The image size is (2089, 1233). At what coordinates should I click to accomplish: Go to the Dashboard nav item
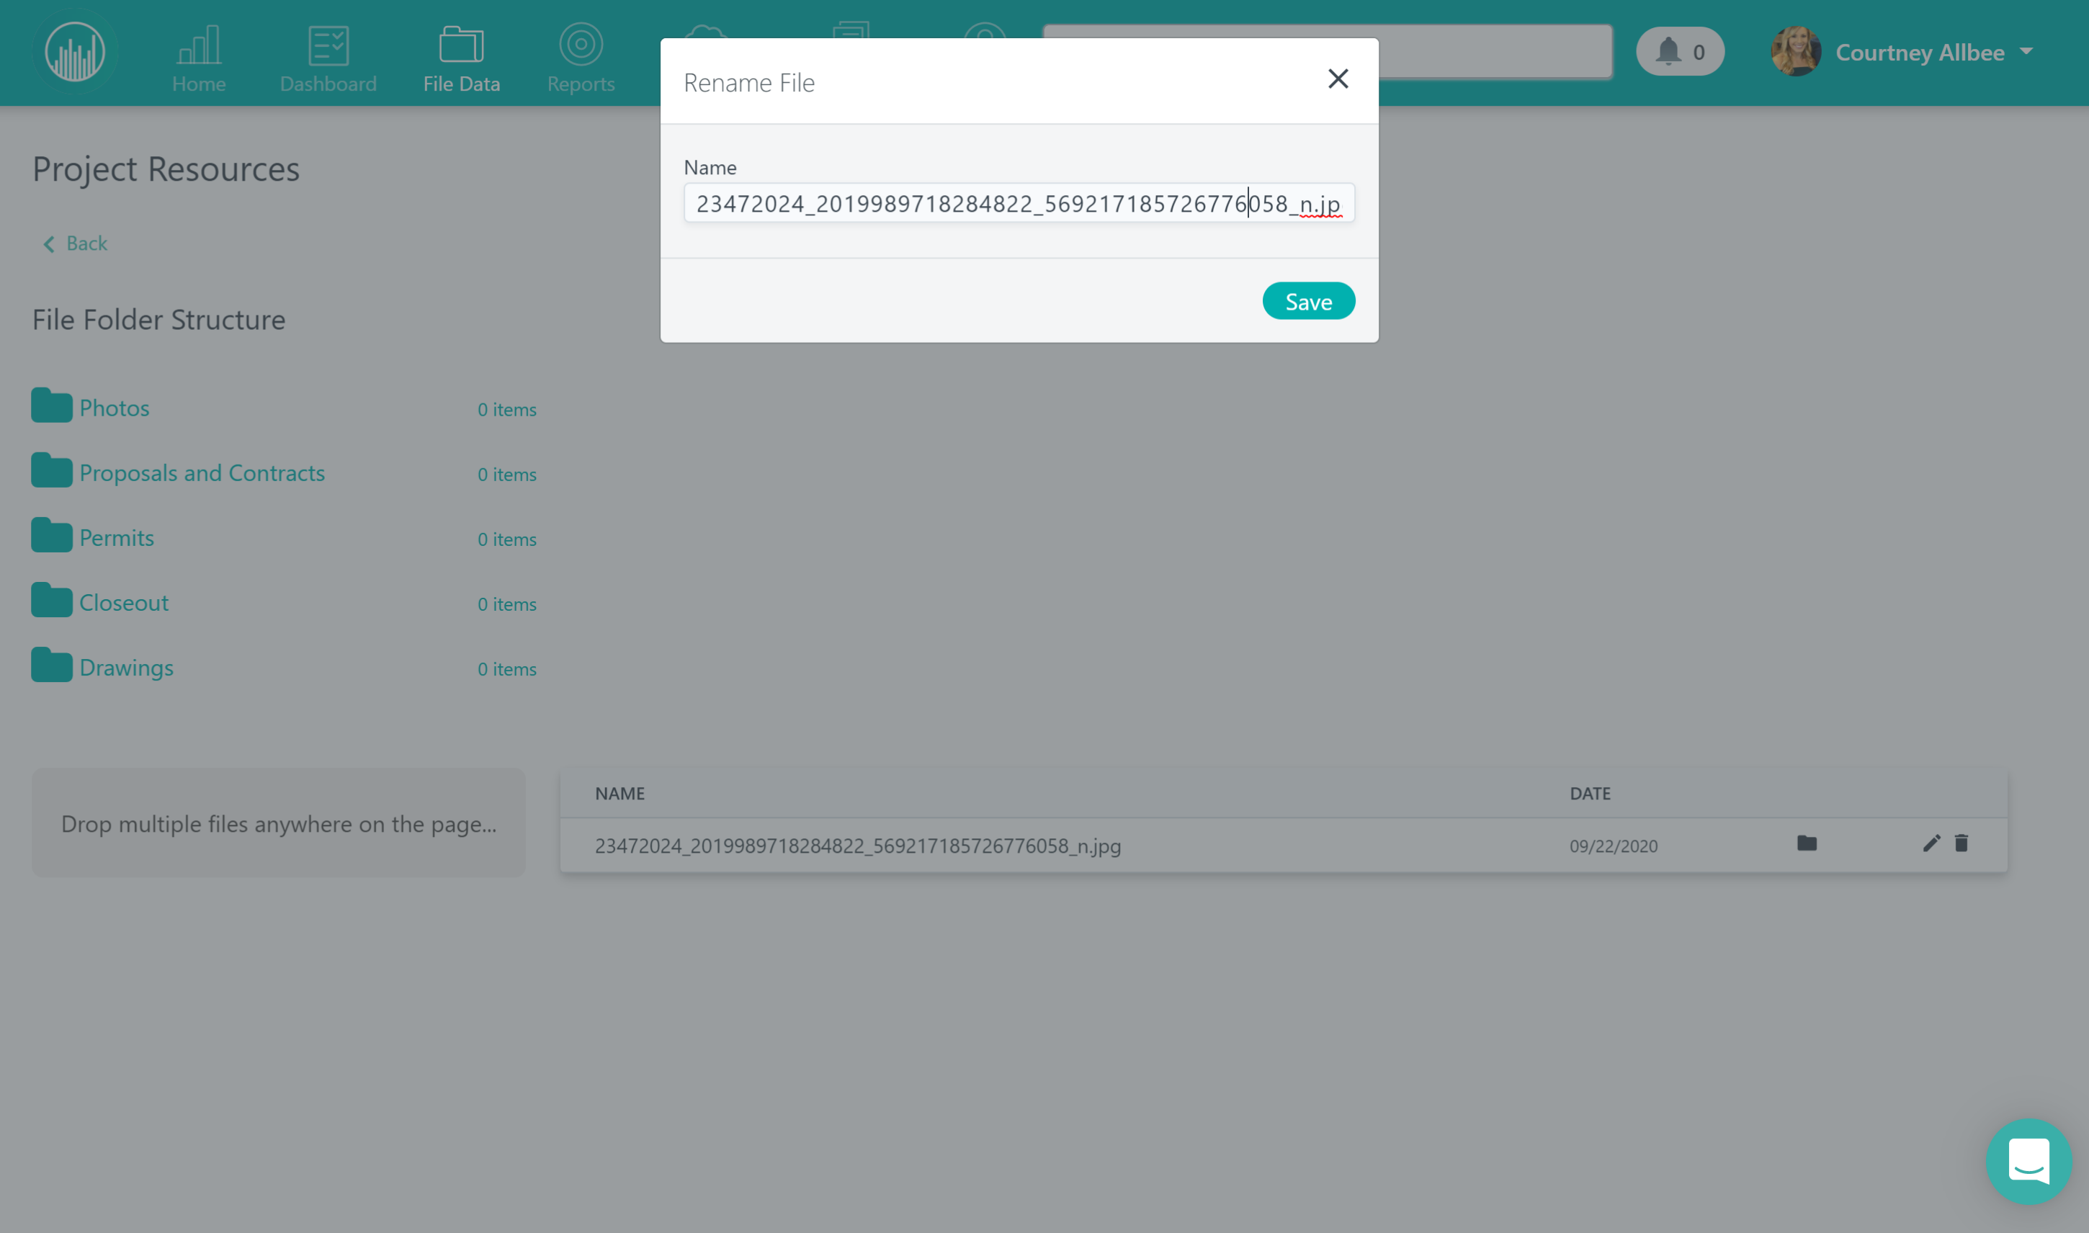click(328, 58)
